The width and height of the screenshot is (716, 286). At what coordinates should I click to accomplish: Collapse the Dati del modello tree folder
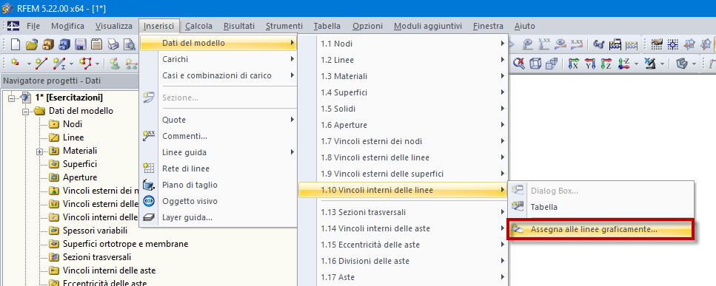point(25,111)
